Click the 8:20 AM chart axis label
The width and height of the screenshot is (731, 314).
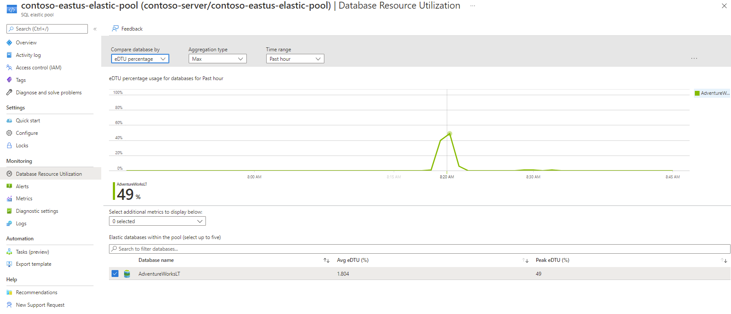coord(447,177)
